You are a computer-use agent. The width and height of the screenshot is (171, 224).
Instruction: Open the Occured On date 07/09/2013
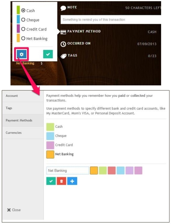click(147, 44)
